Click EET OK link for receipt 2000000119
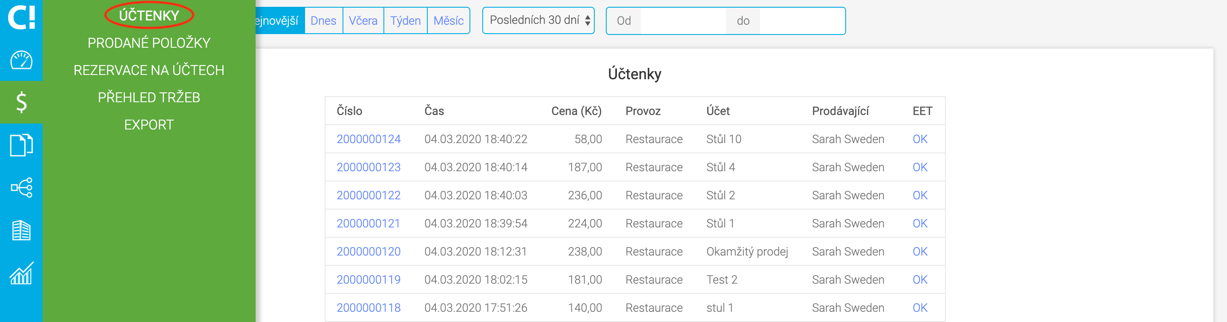1227x322 pixels. [920, 279]
